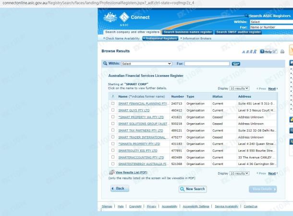Open Check Name Availability submenu

coord(122,38)
